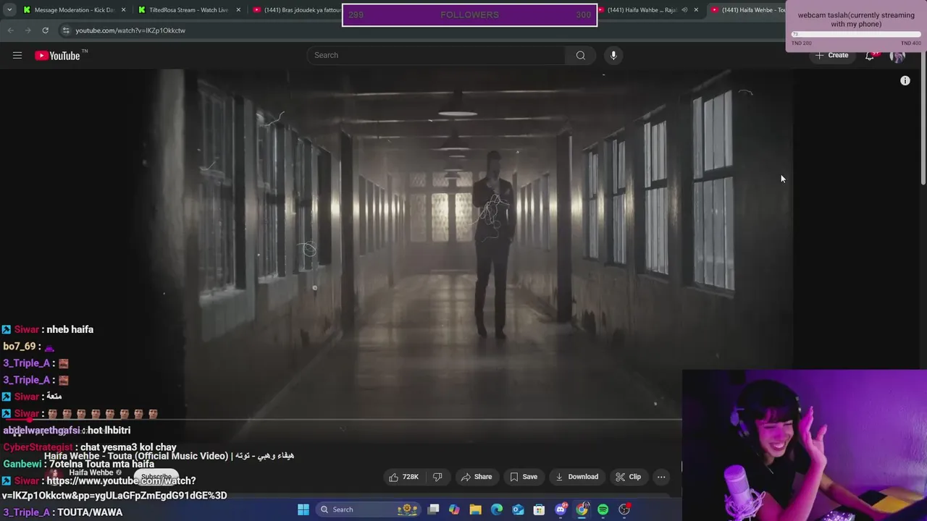Open Microsoft Store from the taskbar

[539, 509]
